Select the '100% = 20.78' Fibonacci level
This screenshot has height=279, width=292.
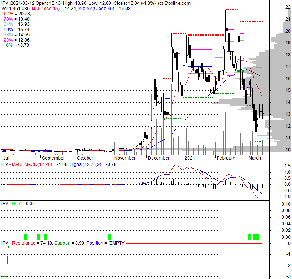click(16, 14)
